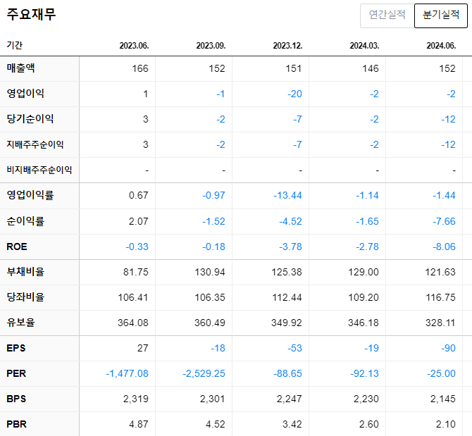The height and width of the screenshot is (436, 472).
Task: Click the 지배주주순이익 row label
Action: click(x=35, y=144)
